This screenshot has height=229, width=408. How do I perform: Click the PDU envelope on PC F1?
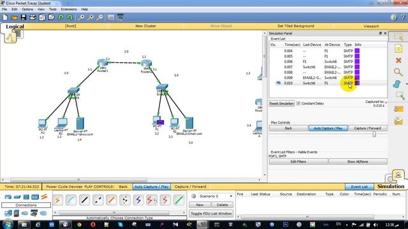click(x=160, y=122)
